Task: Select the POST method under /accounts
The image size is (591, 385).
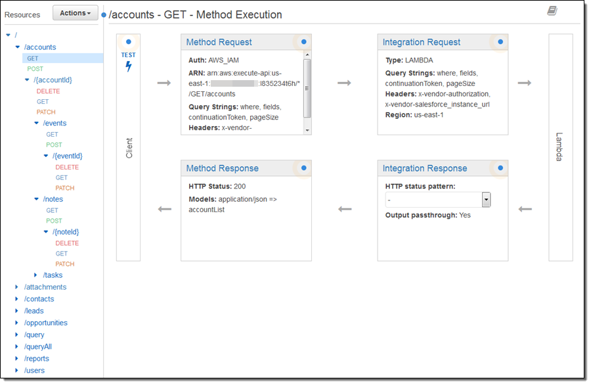Action: (35, 69)
